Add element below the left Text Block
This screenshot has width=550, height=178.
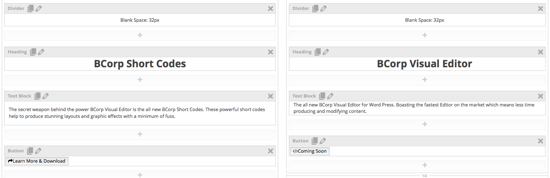(x=140, y=134)
